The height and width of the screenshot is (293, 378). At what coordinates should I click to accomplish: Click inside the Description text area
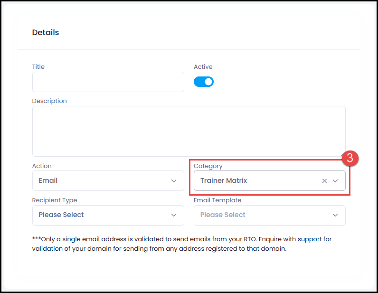(189, 131)
